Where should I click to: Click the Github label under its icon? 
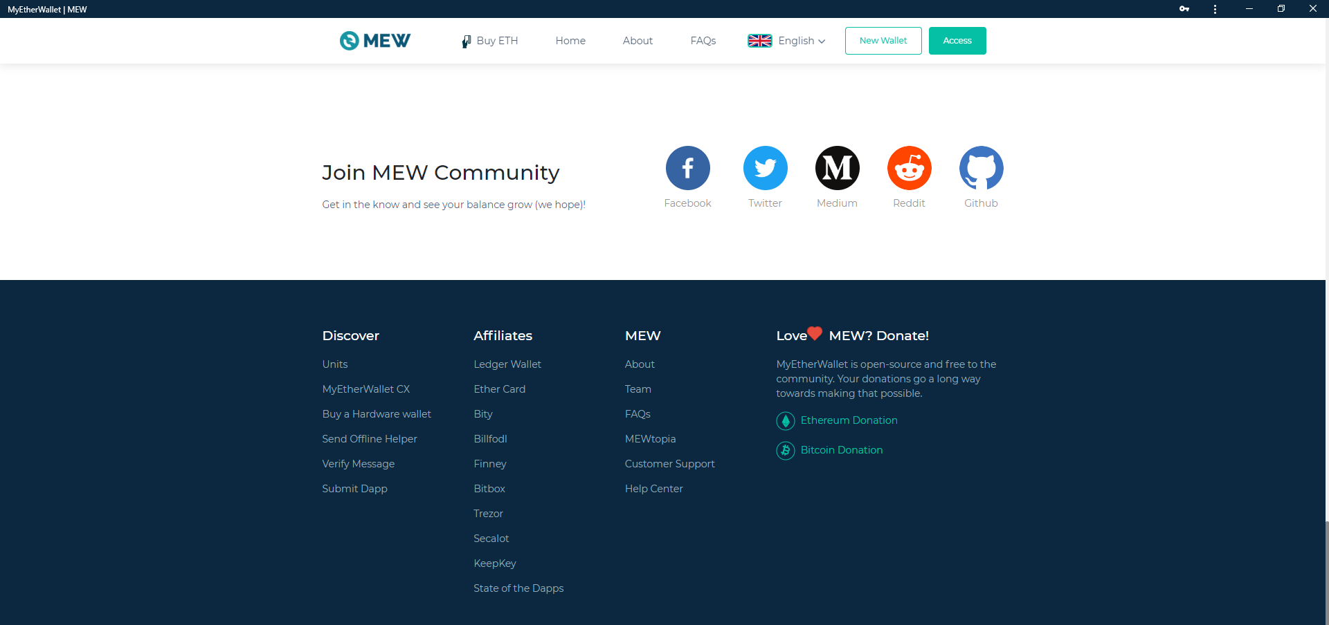click(x=981, y=203)
